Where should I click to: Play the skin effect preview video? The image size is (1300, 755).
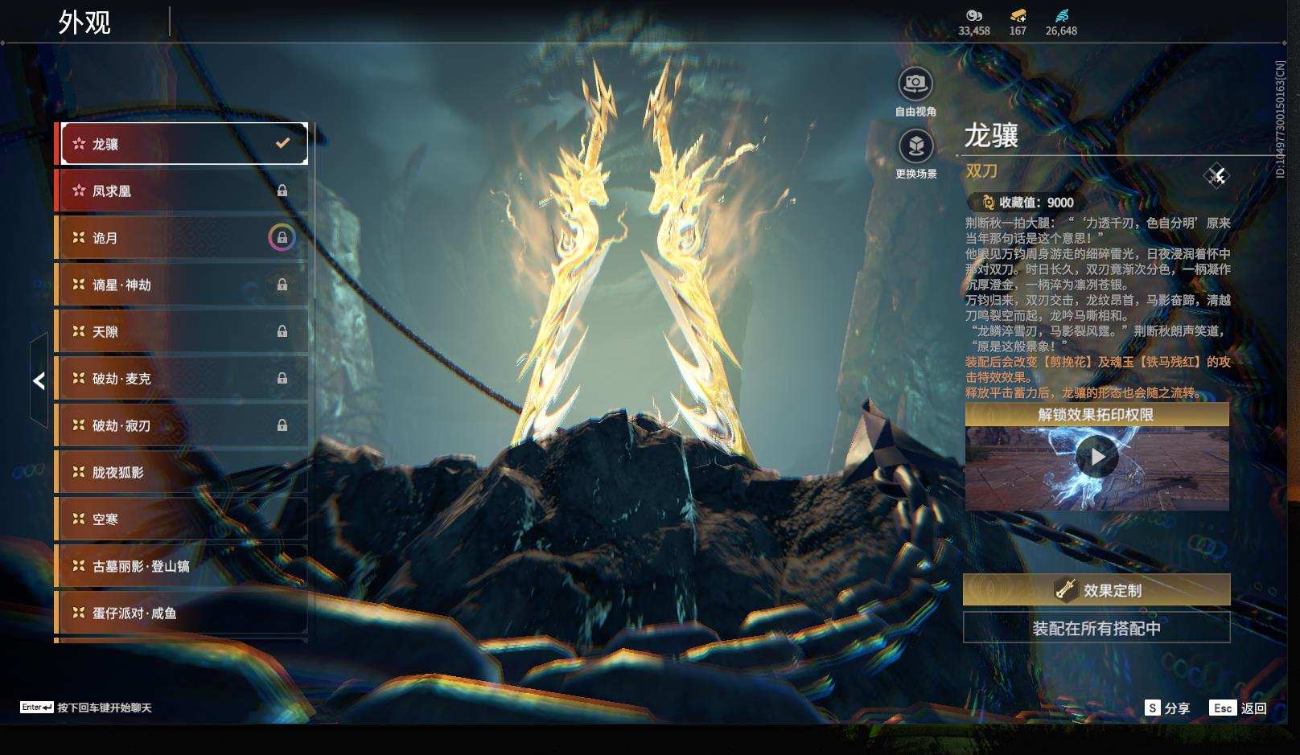tap(1096, 457)
